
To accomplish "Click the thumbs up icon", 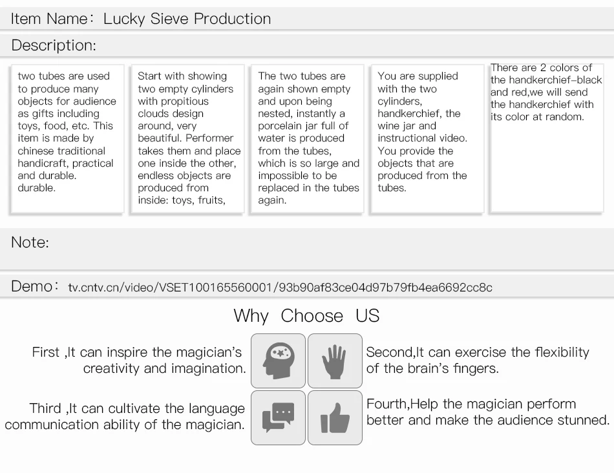I will pos(335,417).
